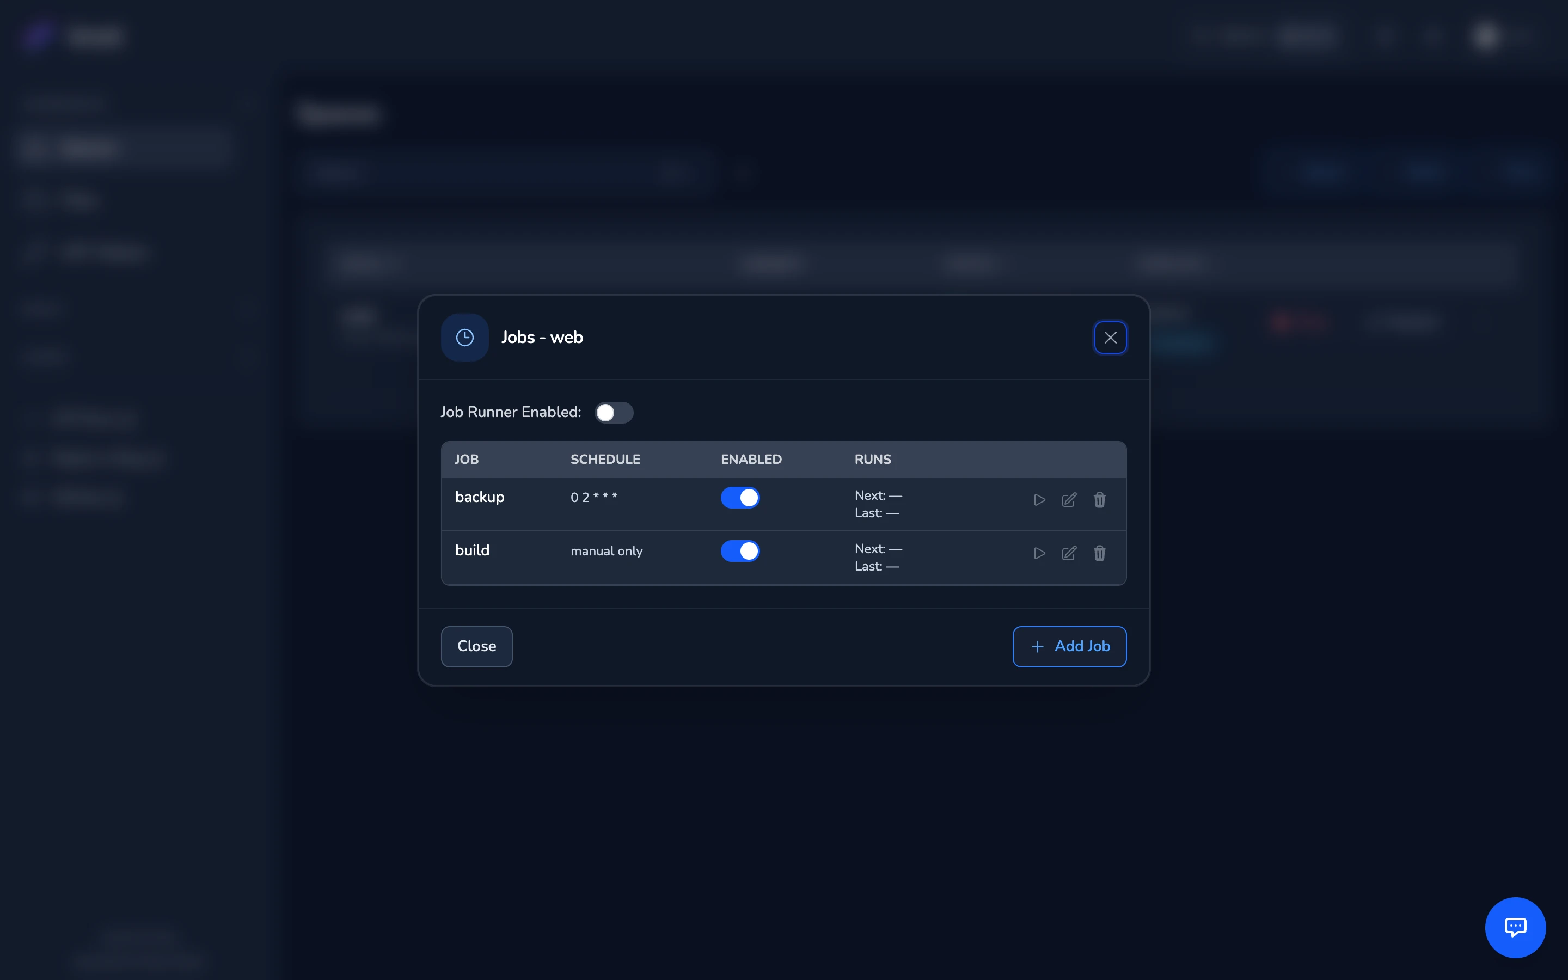Click the manual only schedule text

pyautogui.click(x=607, y=551)
